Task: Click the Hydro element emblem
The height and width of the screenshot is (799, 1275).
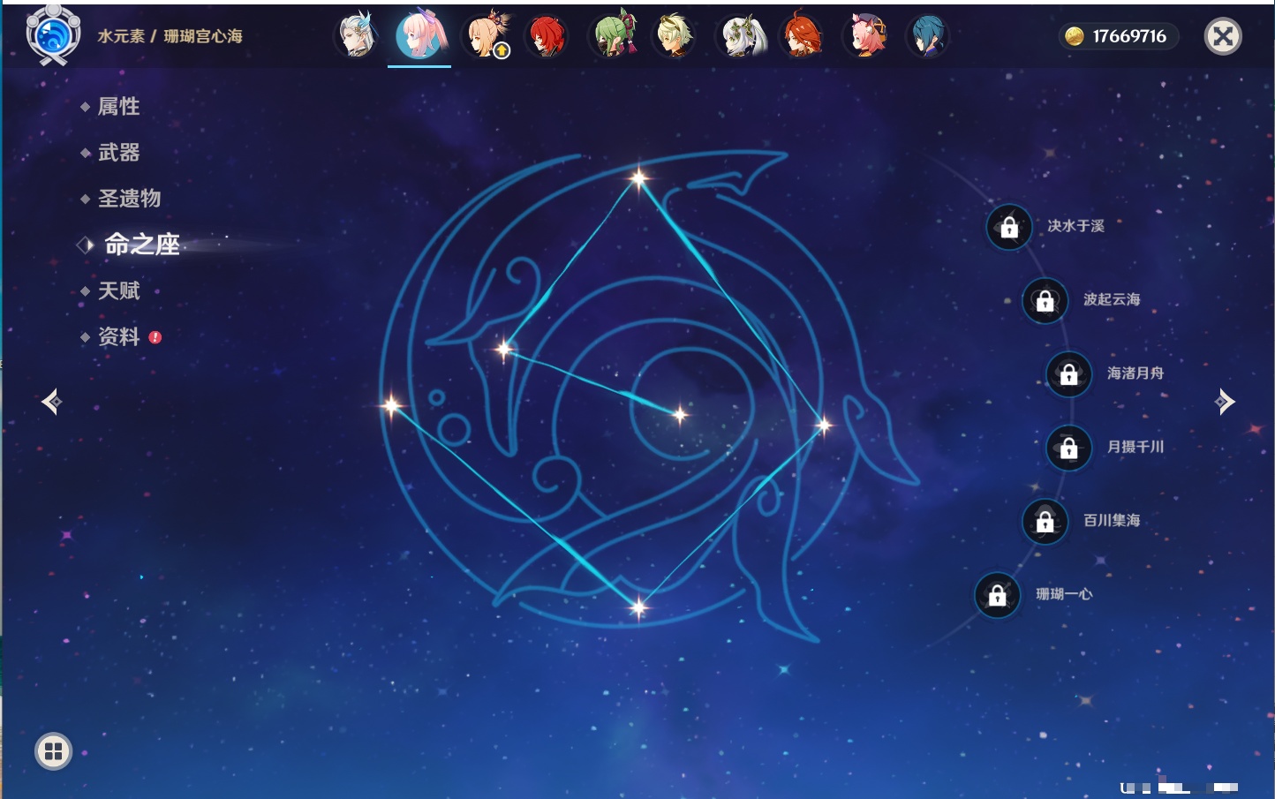Action: [x=53, y=35]
